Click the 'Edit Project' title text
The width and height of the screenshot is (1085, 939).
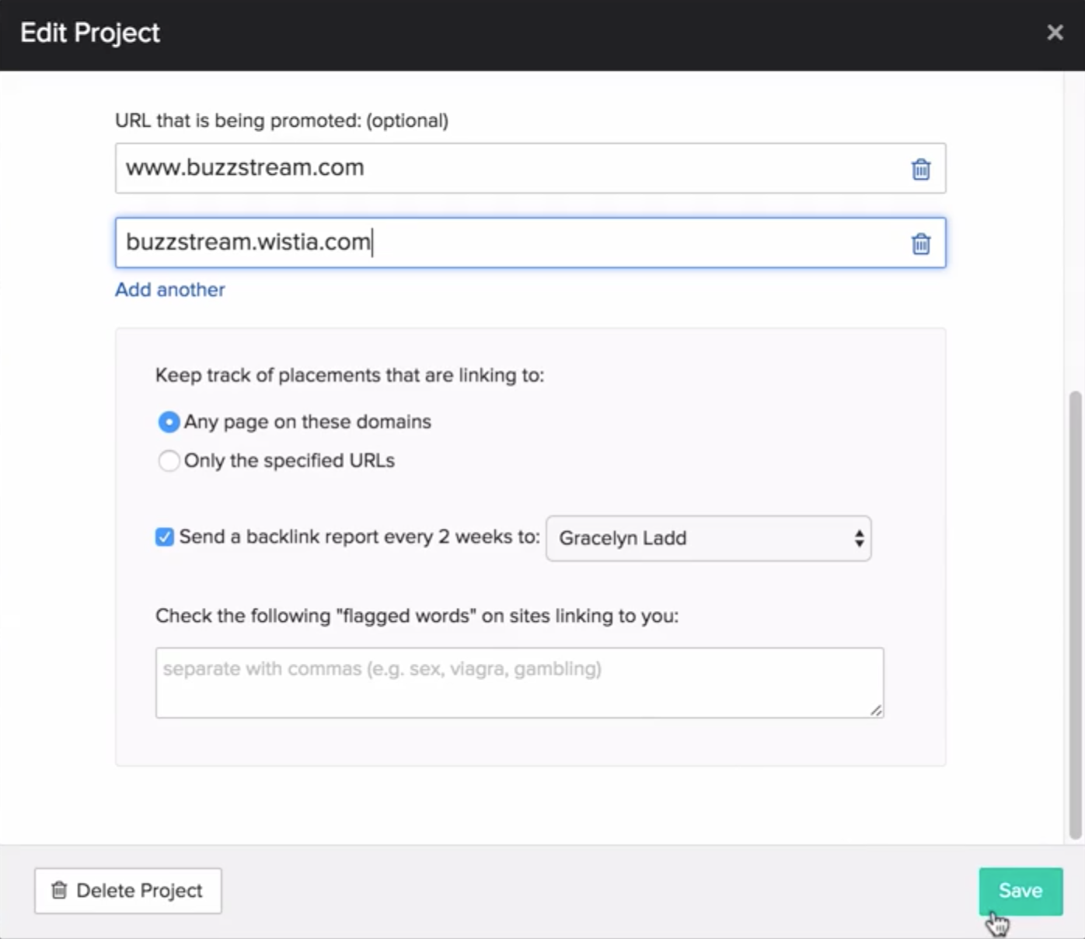(x=90, y=33)
